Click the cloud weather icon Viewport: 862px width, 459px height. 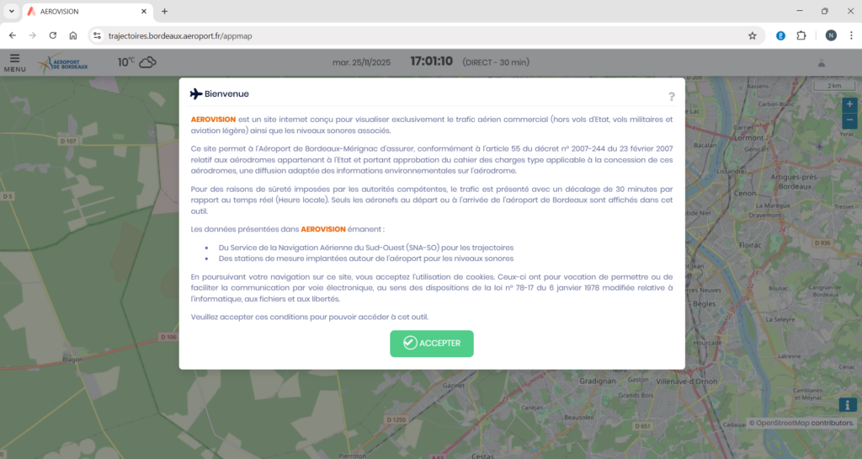(147, 62)
